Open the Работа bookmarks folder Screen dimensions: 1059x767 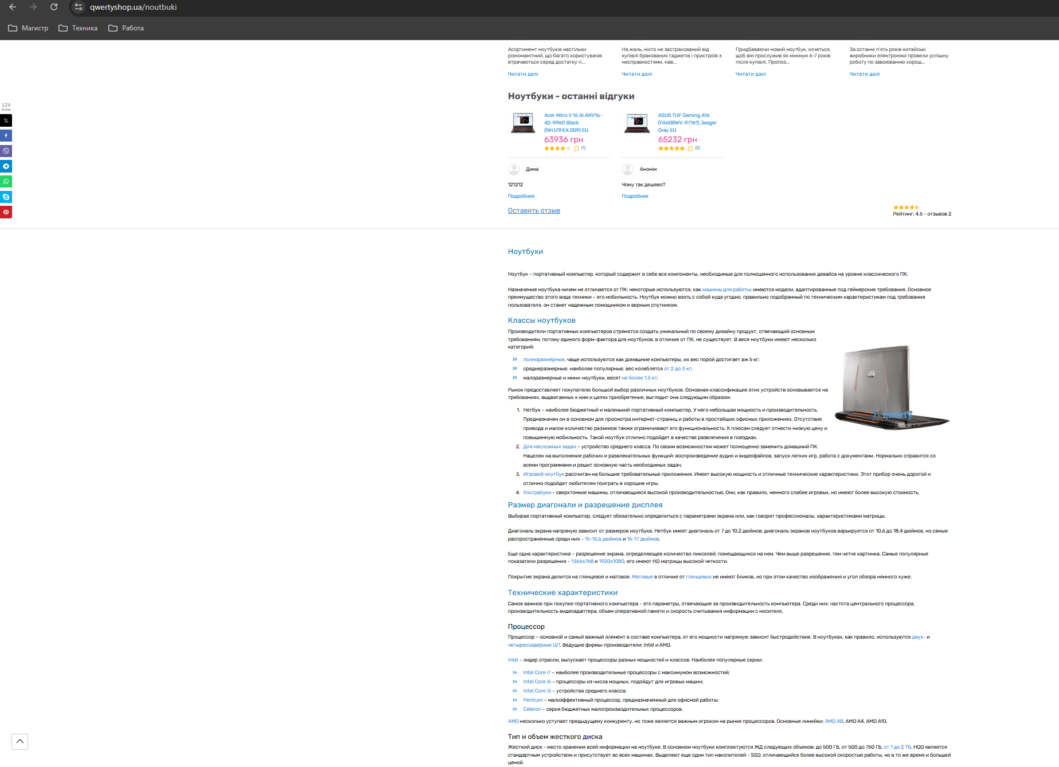(x=127, y=28)
